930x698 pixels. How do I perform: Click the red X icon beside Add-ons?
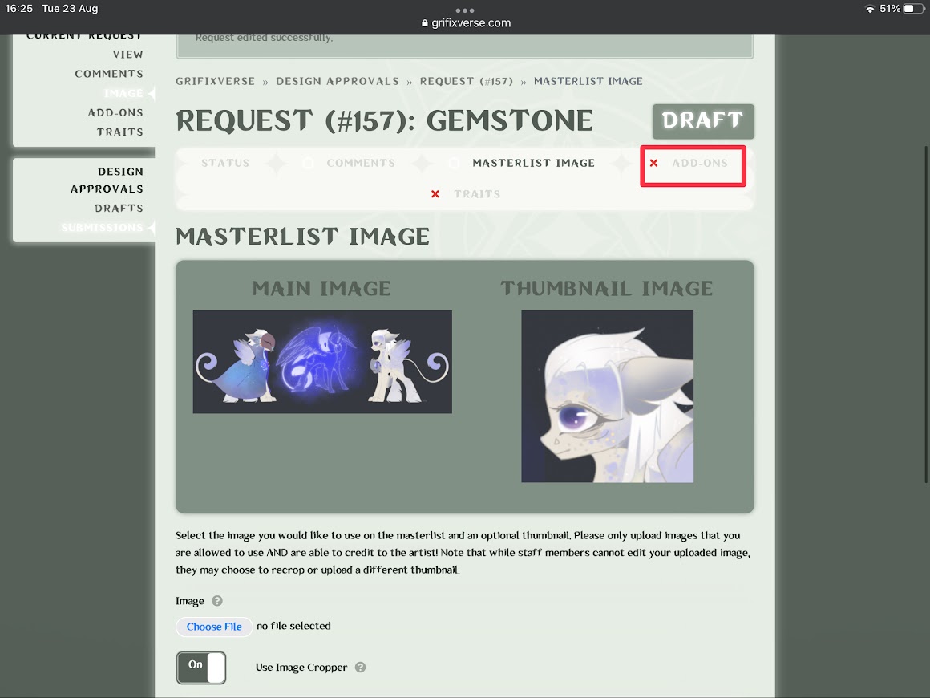pyautogui.click(x=653, y=163)
